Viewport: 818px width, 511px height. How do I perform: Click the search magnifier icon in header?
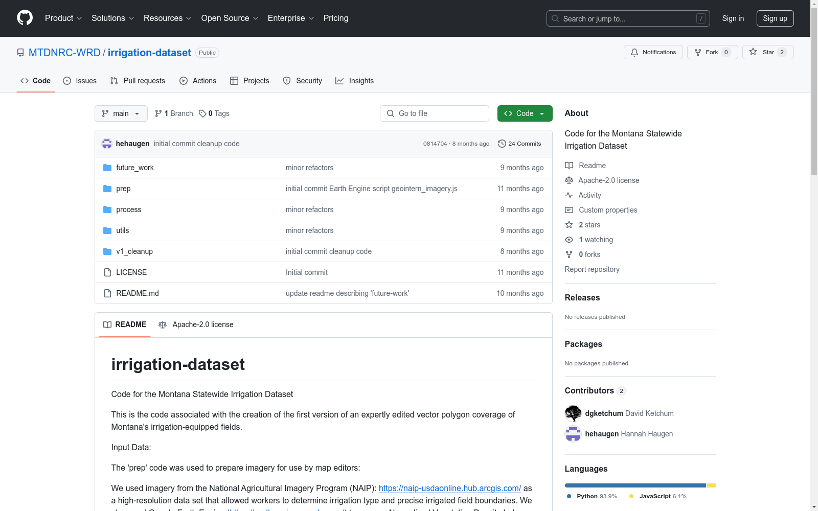point(555,18)
